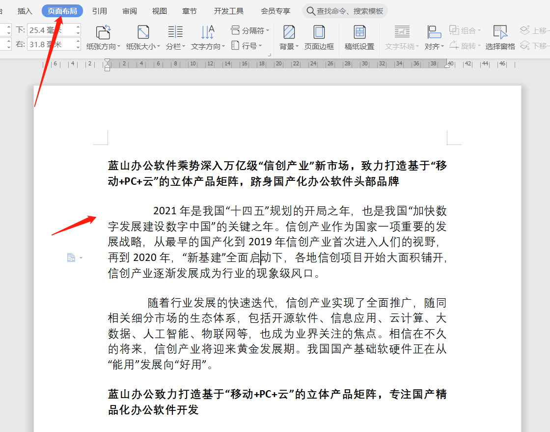The height and width of the screenshot is (432, 550).
Task: Click the 稿纸设置 manuscript paper icon
Action: (x=359, y=32)
